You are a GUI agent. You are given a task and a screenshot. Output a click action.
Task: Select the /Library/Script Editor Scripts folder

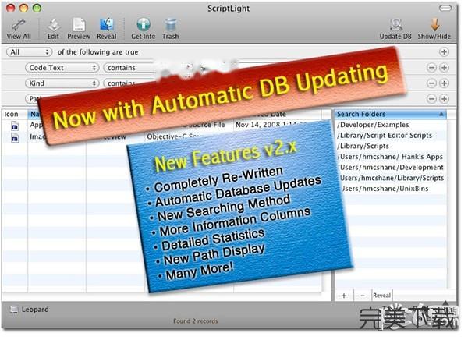tap(391, 136)
